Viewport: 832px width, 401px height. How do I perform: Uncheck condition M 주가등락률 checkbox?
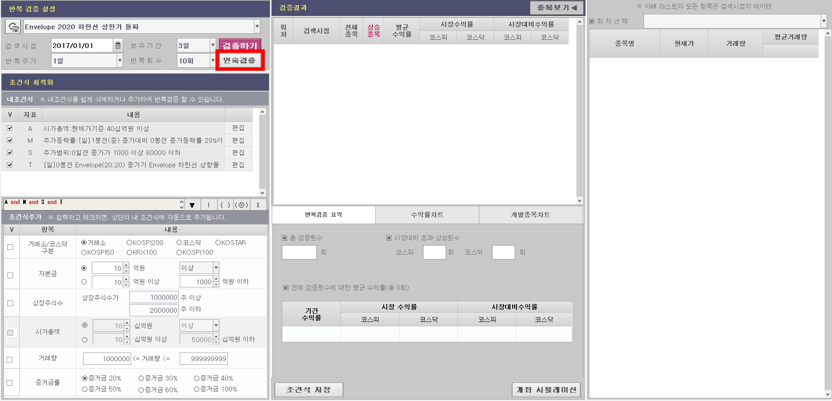pyautogui.click(x=10, y=140)
